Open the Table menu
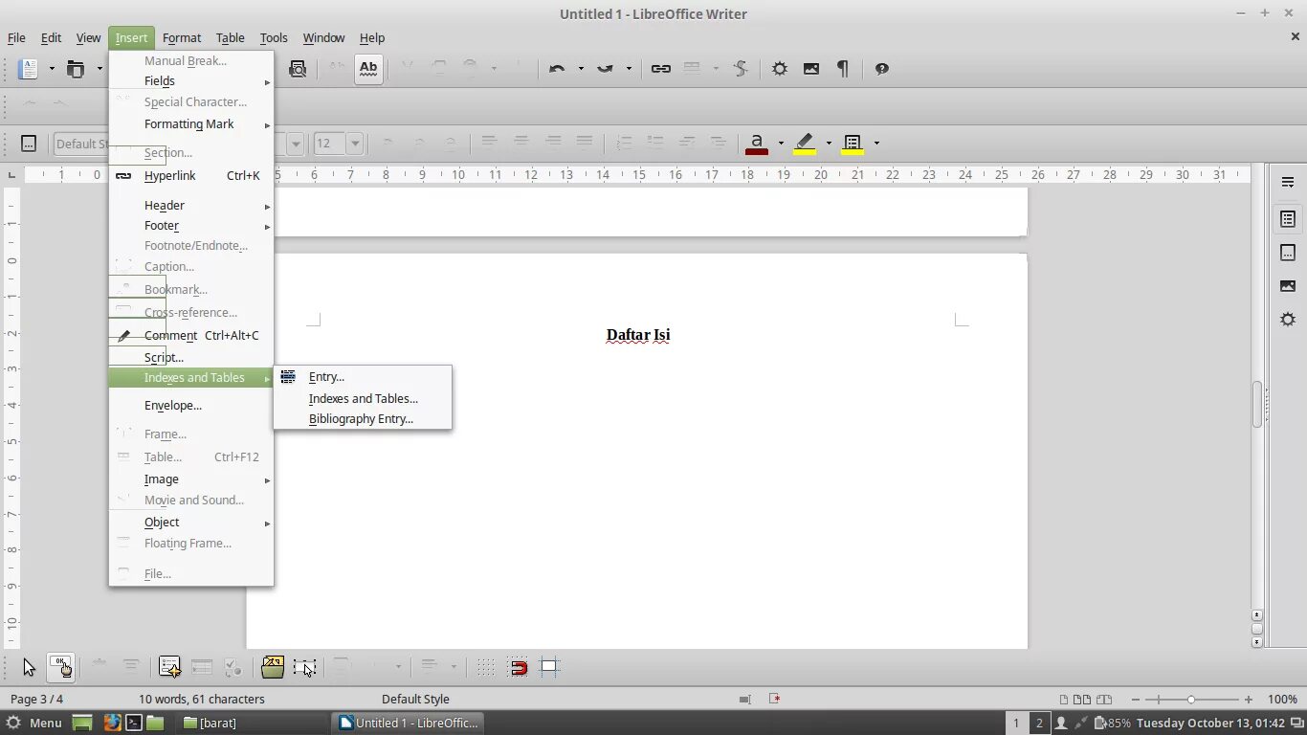 point(230,38)
